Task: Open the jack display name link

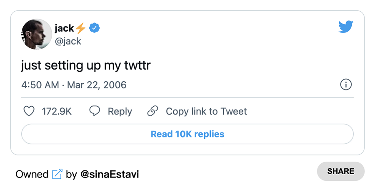Action: click(64, 28)
